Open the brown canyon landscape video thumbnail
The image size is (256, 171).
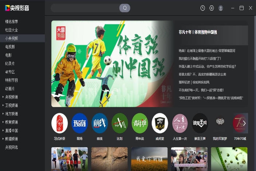tap(109, 159)
